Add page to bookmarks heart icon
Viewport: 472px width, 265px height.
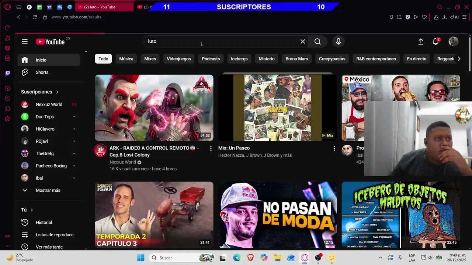[424, 17]
